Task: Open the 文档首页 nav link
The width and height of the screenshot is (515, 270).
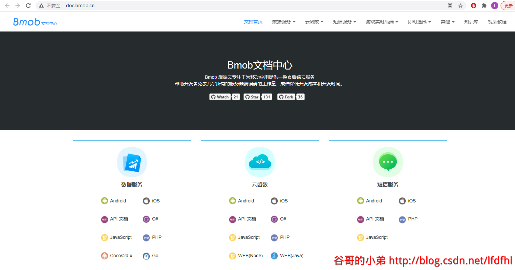Action: click(x=253, y=22)
